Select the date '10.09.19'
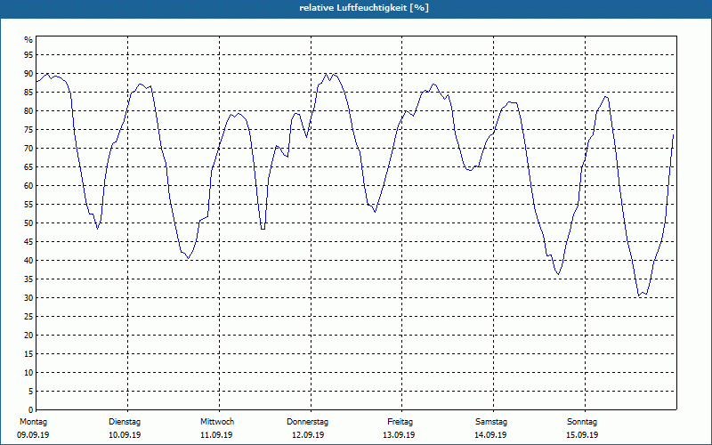The width and height of the screenshot is (712, 445). (x=125, y=435)
